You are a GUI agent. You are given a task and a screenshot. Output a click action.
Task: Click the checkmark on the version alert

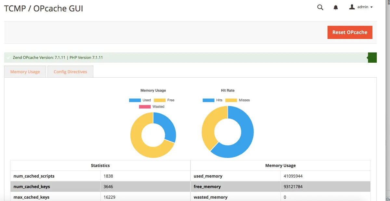coord(8,57)
